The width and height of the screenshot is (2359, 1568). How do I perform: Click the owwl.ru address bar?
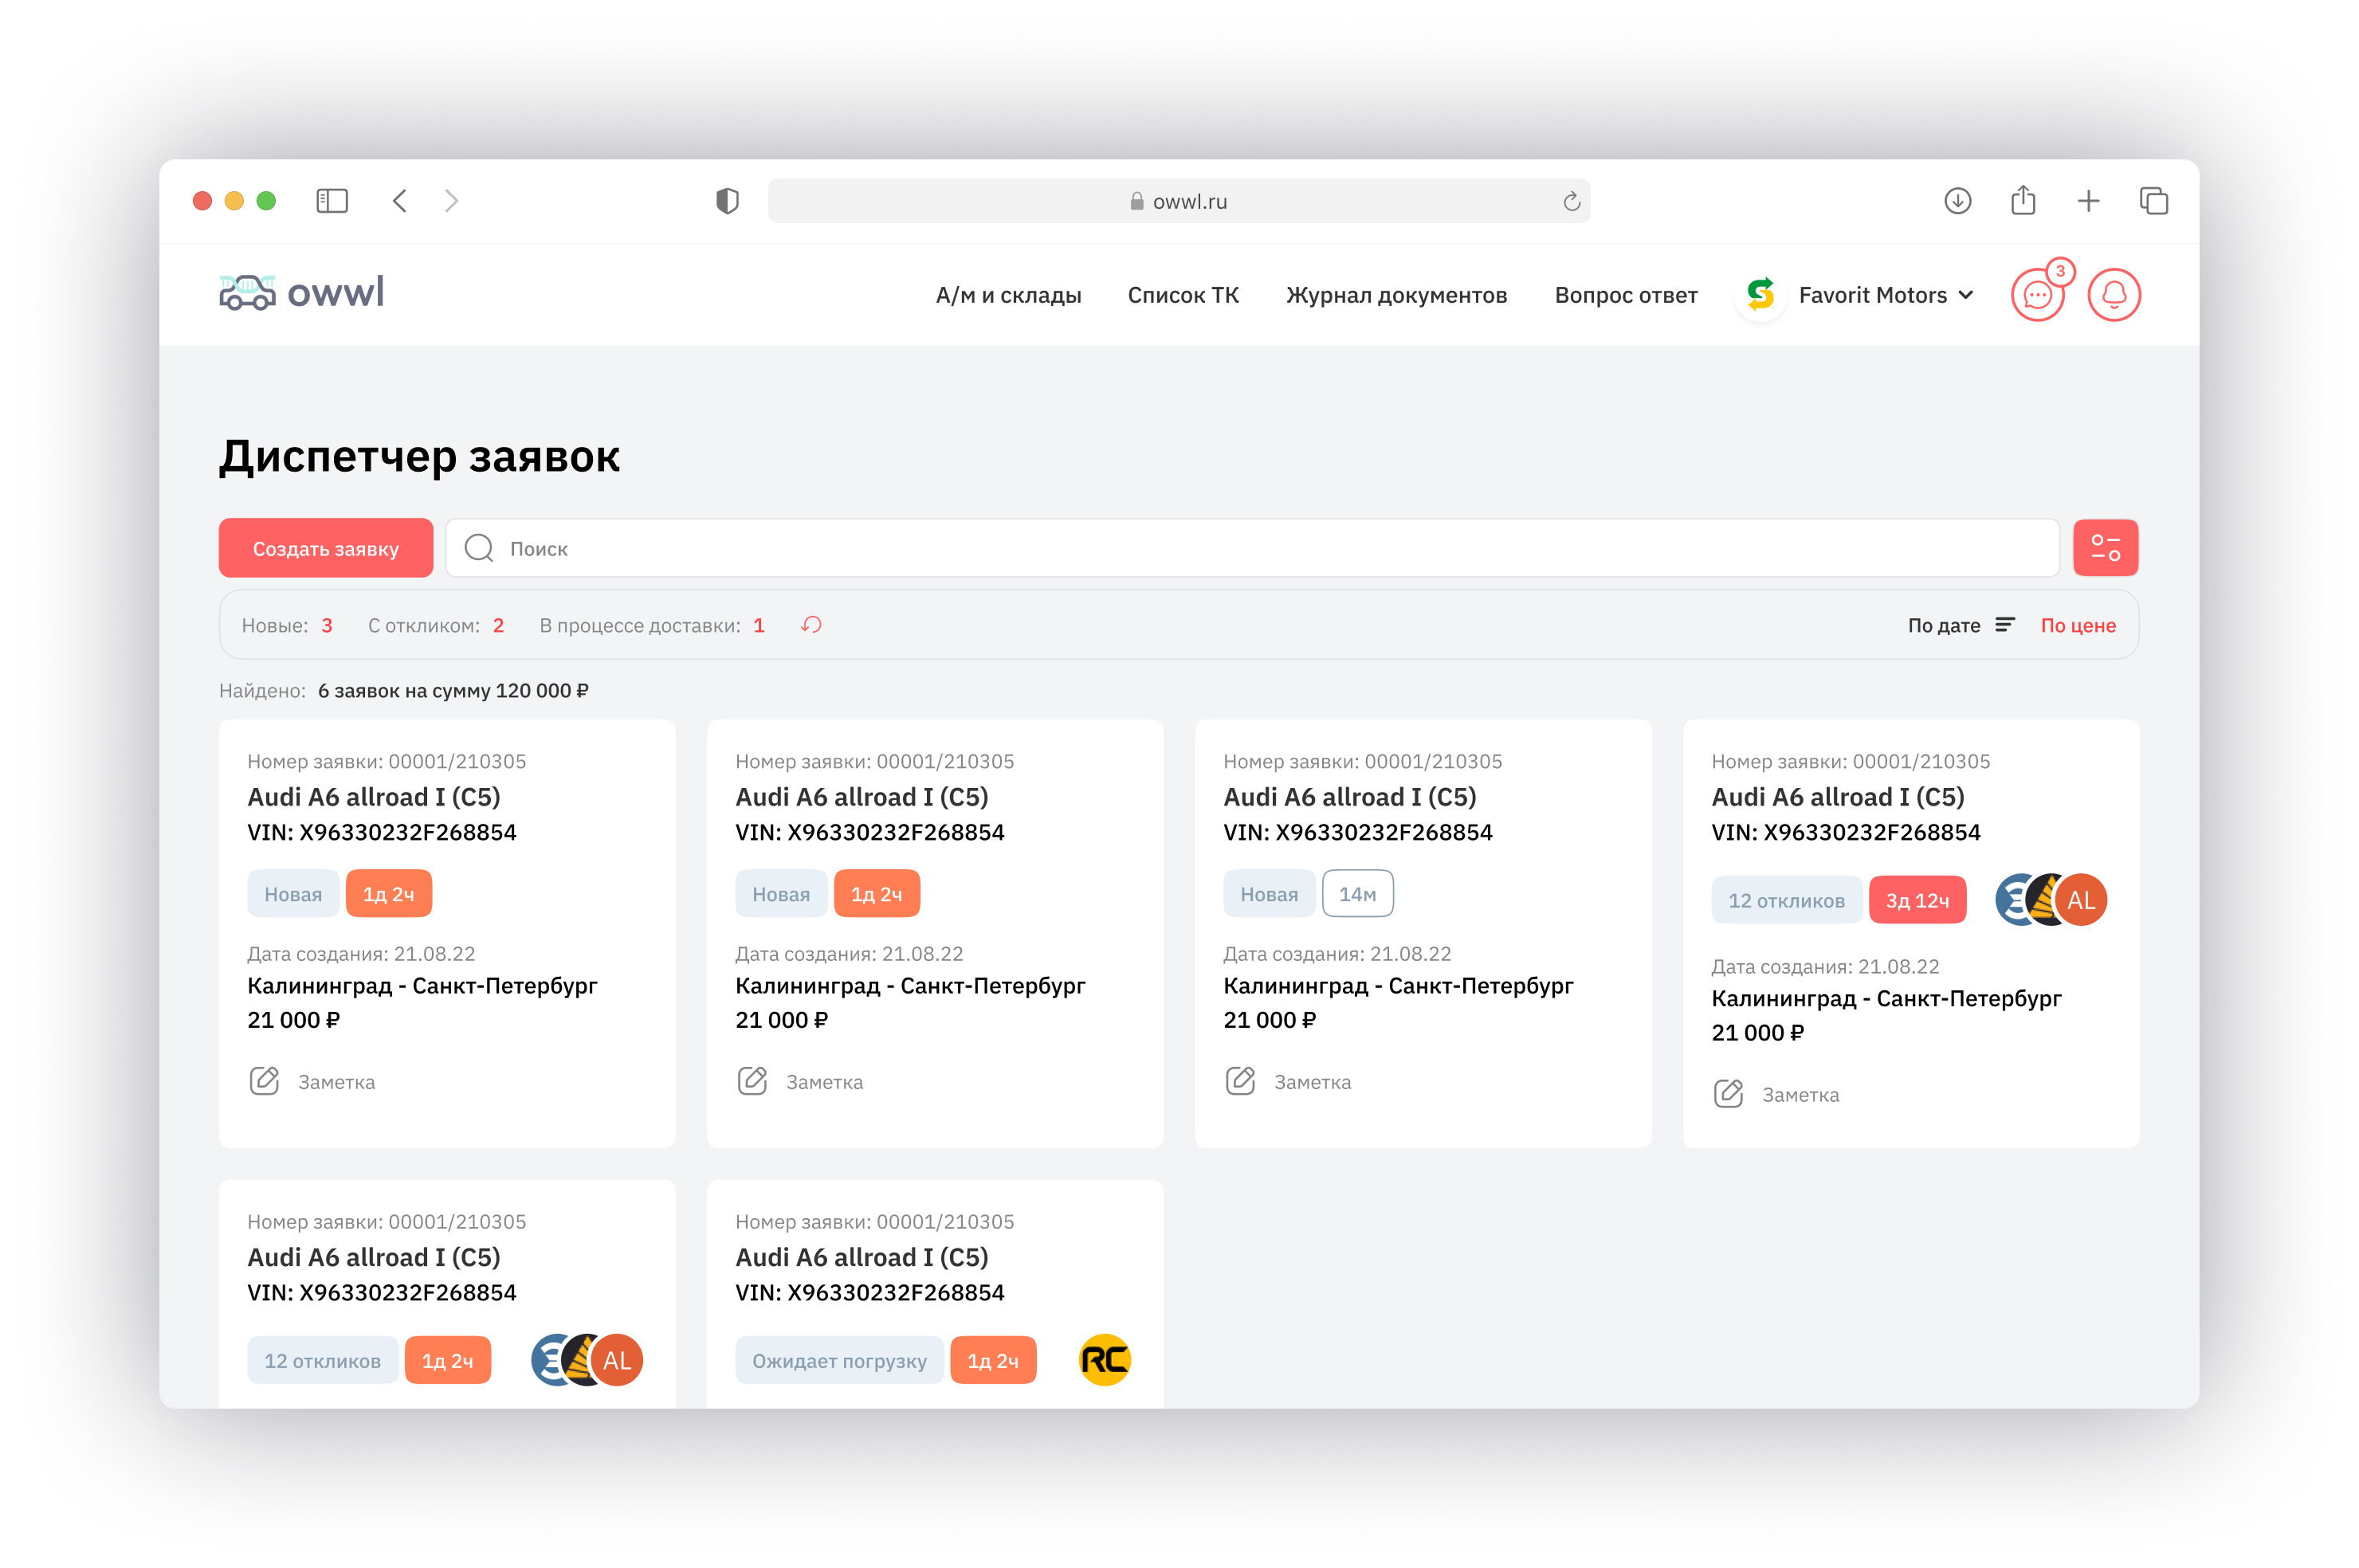[1179, 201]
